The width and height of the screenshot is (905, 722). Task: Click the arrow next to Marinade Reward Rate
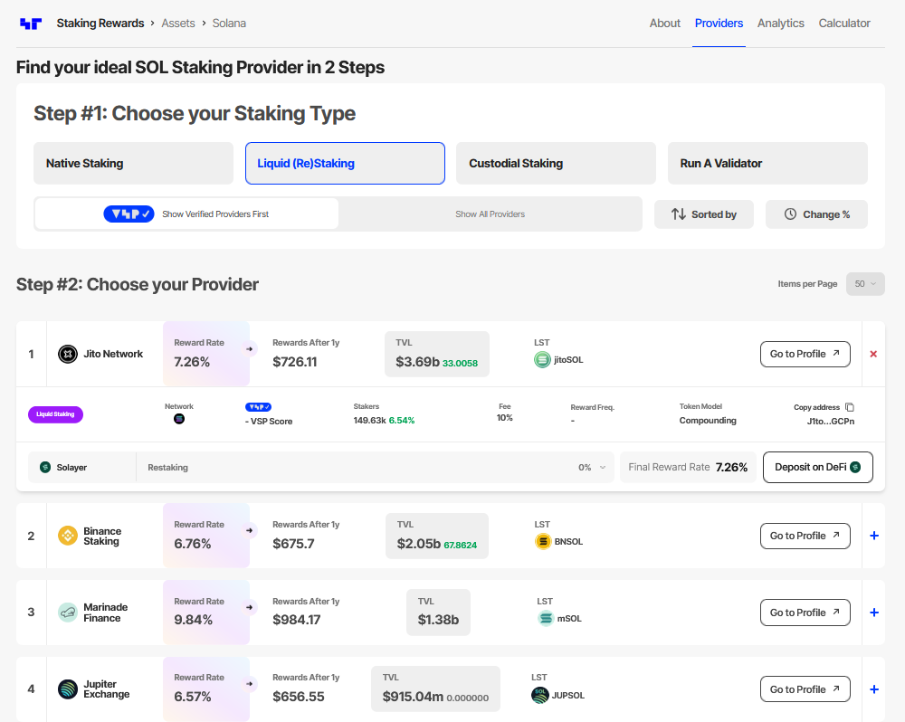[250, 607]
